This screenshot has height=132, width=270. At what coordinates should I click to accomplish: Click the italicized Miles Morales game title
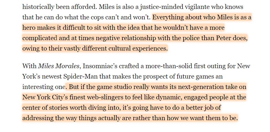point(59,66)
